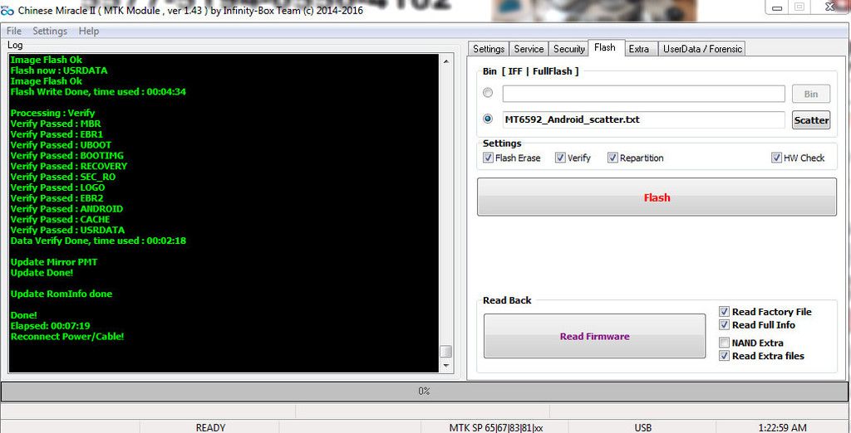Open the Extra tab

click(638, 49)
